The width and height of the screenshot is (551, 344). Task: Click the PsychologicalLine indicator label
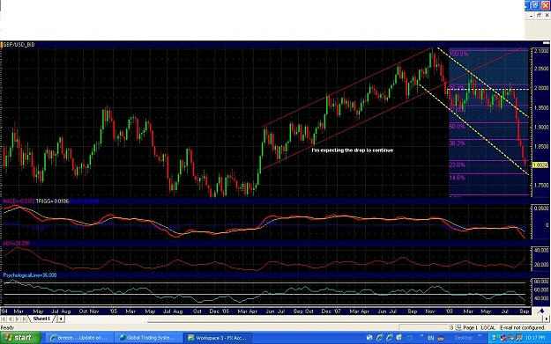pyautogui.click(x=29, y=275)
